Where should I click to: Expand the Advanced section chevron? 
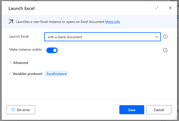click(x=10, y=62)
